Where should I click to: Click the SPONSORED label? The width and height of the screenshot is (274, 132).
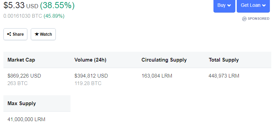click(x=259, y=19)
